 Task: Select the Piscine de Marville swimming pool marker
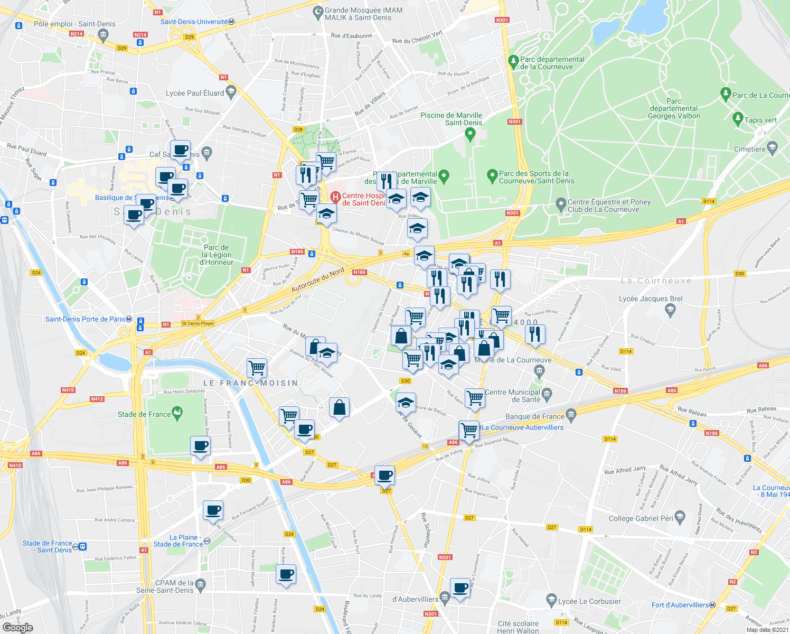(x=469, y=134)
